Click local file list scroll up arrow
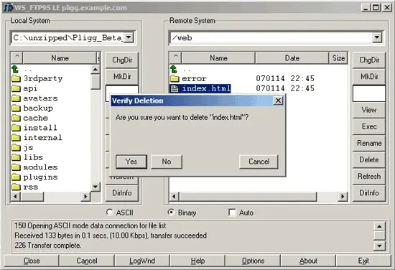Viewport: 395px width, 270px height. pos(96,69)
